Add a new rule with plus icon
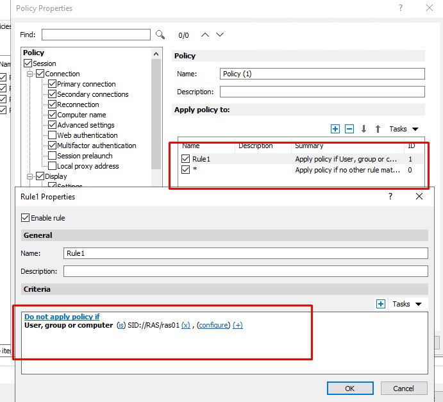Screen dimensions: 443x402 pos(335,129)
